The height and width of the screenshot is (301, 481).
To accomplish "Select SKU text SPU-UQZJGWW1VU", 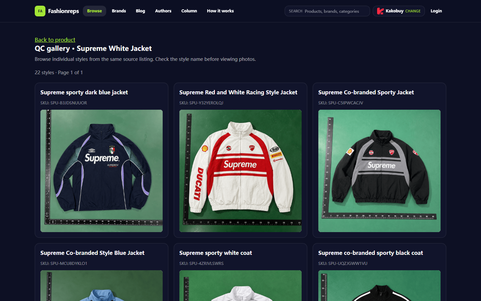I will 348,264.
